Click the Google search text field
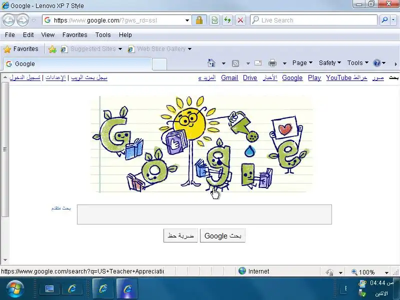400x300 pixels. (204, 214)
